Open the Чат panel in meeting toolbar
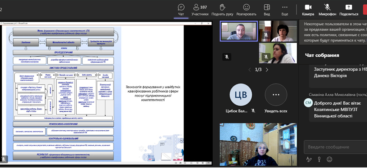367x168 pixels. [181, 10]
